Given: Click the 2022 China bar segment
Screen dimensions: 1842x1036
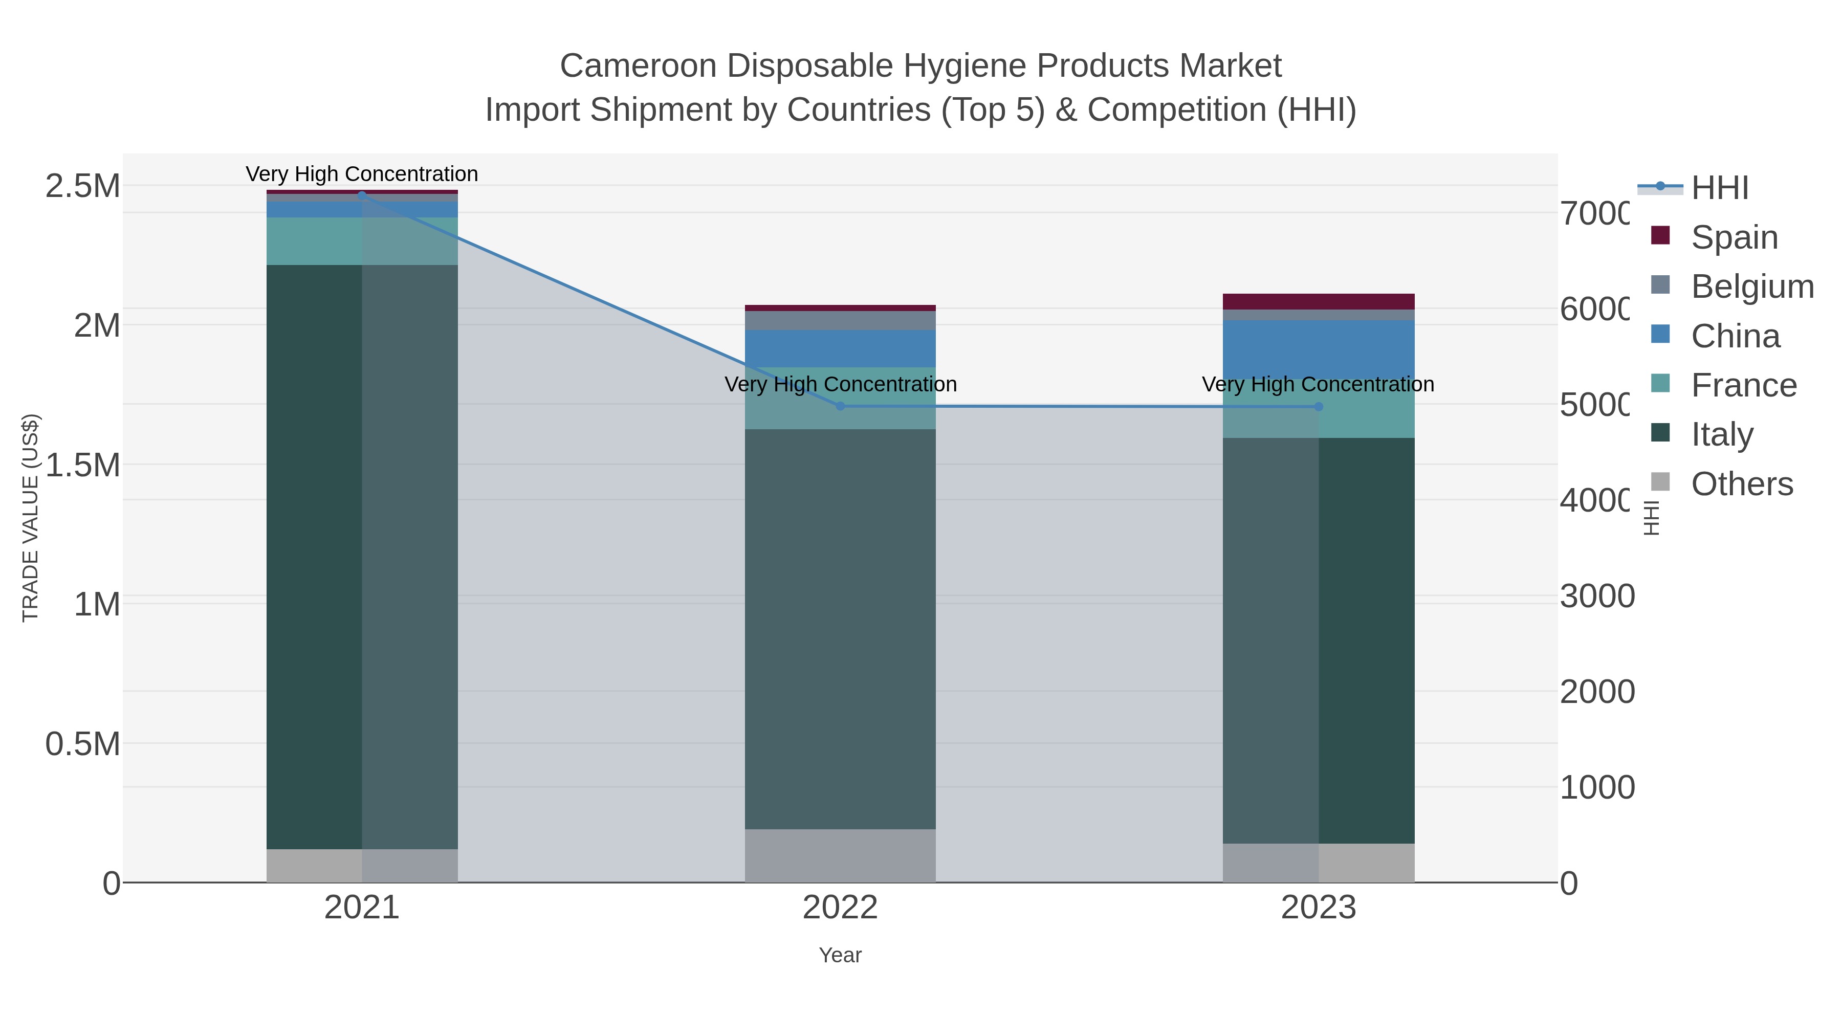Looking at the screenshot, I should [840, 348].
